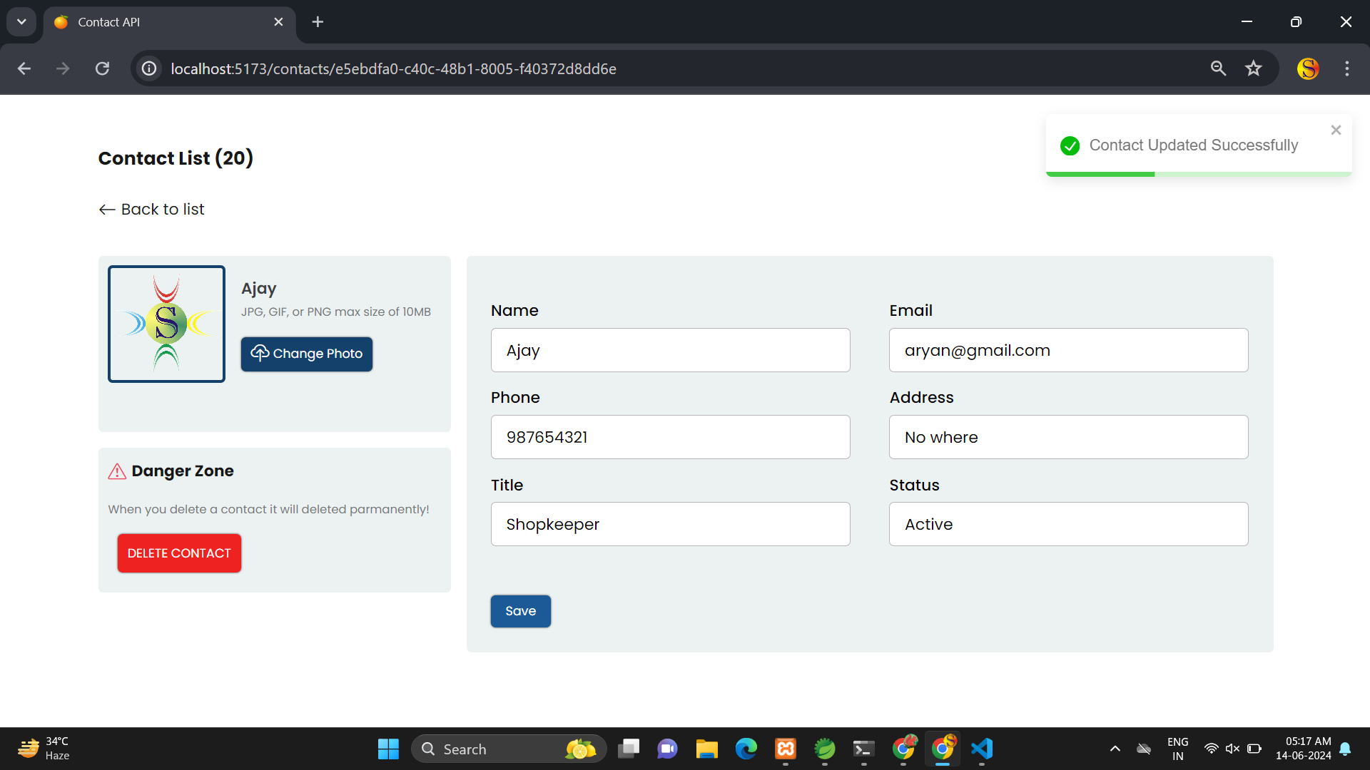Open the Chrome profile avatar

1307,68
